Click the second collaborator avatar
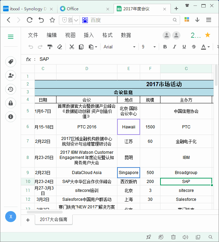 click(176, 35)
